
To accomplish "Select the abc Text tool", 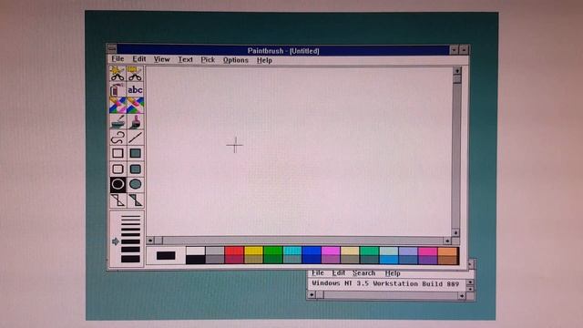I will (x=135, y=89).
